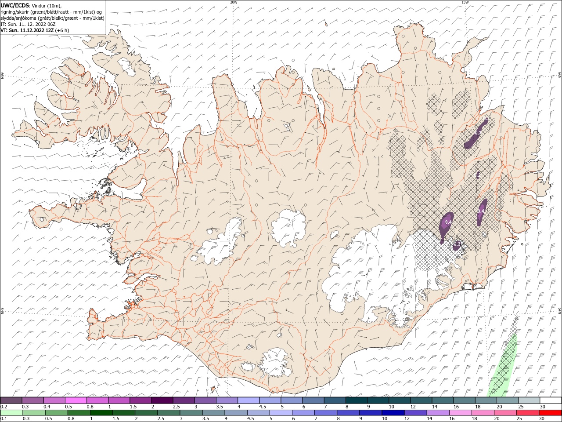
Task: Pick the dark teal 8 swatch in the upper legend
Action: [x=356, y=400]
